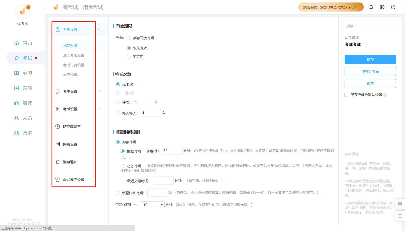Expand the 考后设置 section chevron

(99, 109)
